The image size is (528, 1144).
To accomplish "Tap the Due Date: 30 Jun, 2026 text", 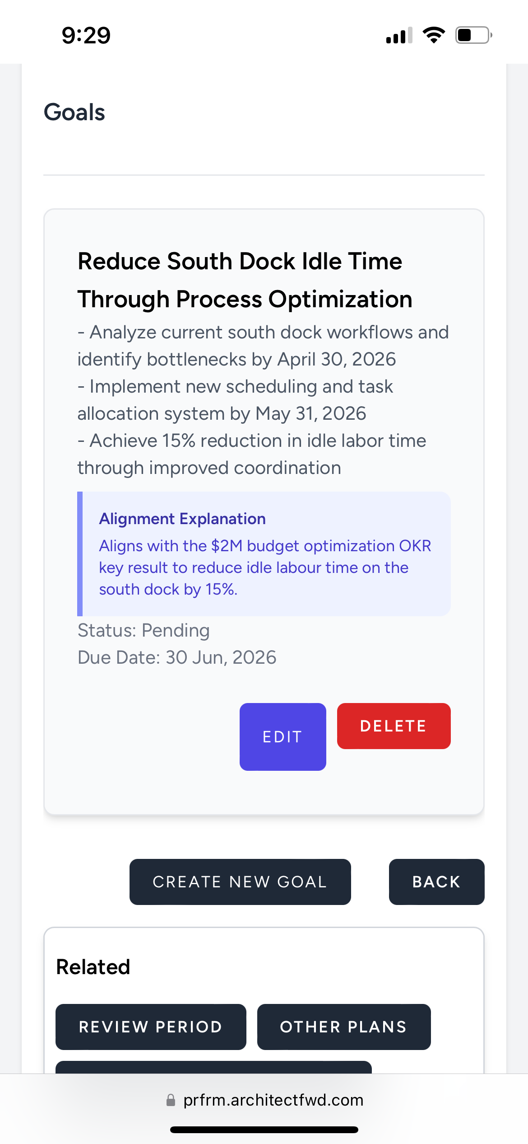I will (177, 657).
